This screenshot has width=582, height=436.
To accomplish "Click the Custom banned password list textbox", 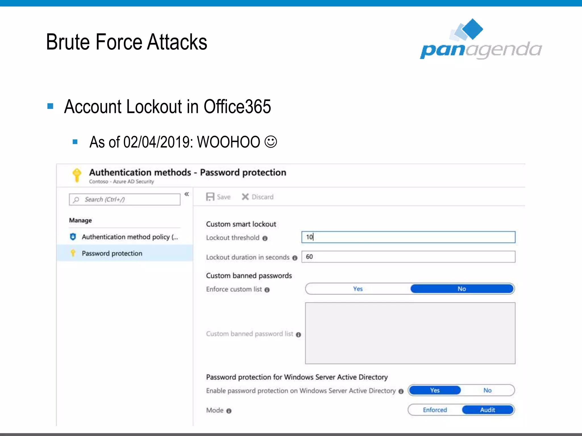I will 410,333.
